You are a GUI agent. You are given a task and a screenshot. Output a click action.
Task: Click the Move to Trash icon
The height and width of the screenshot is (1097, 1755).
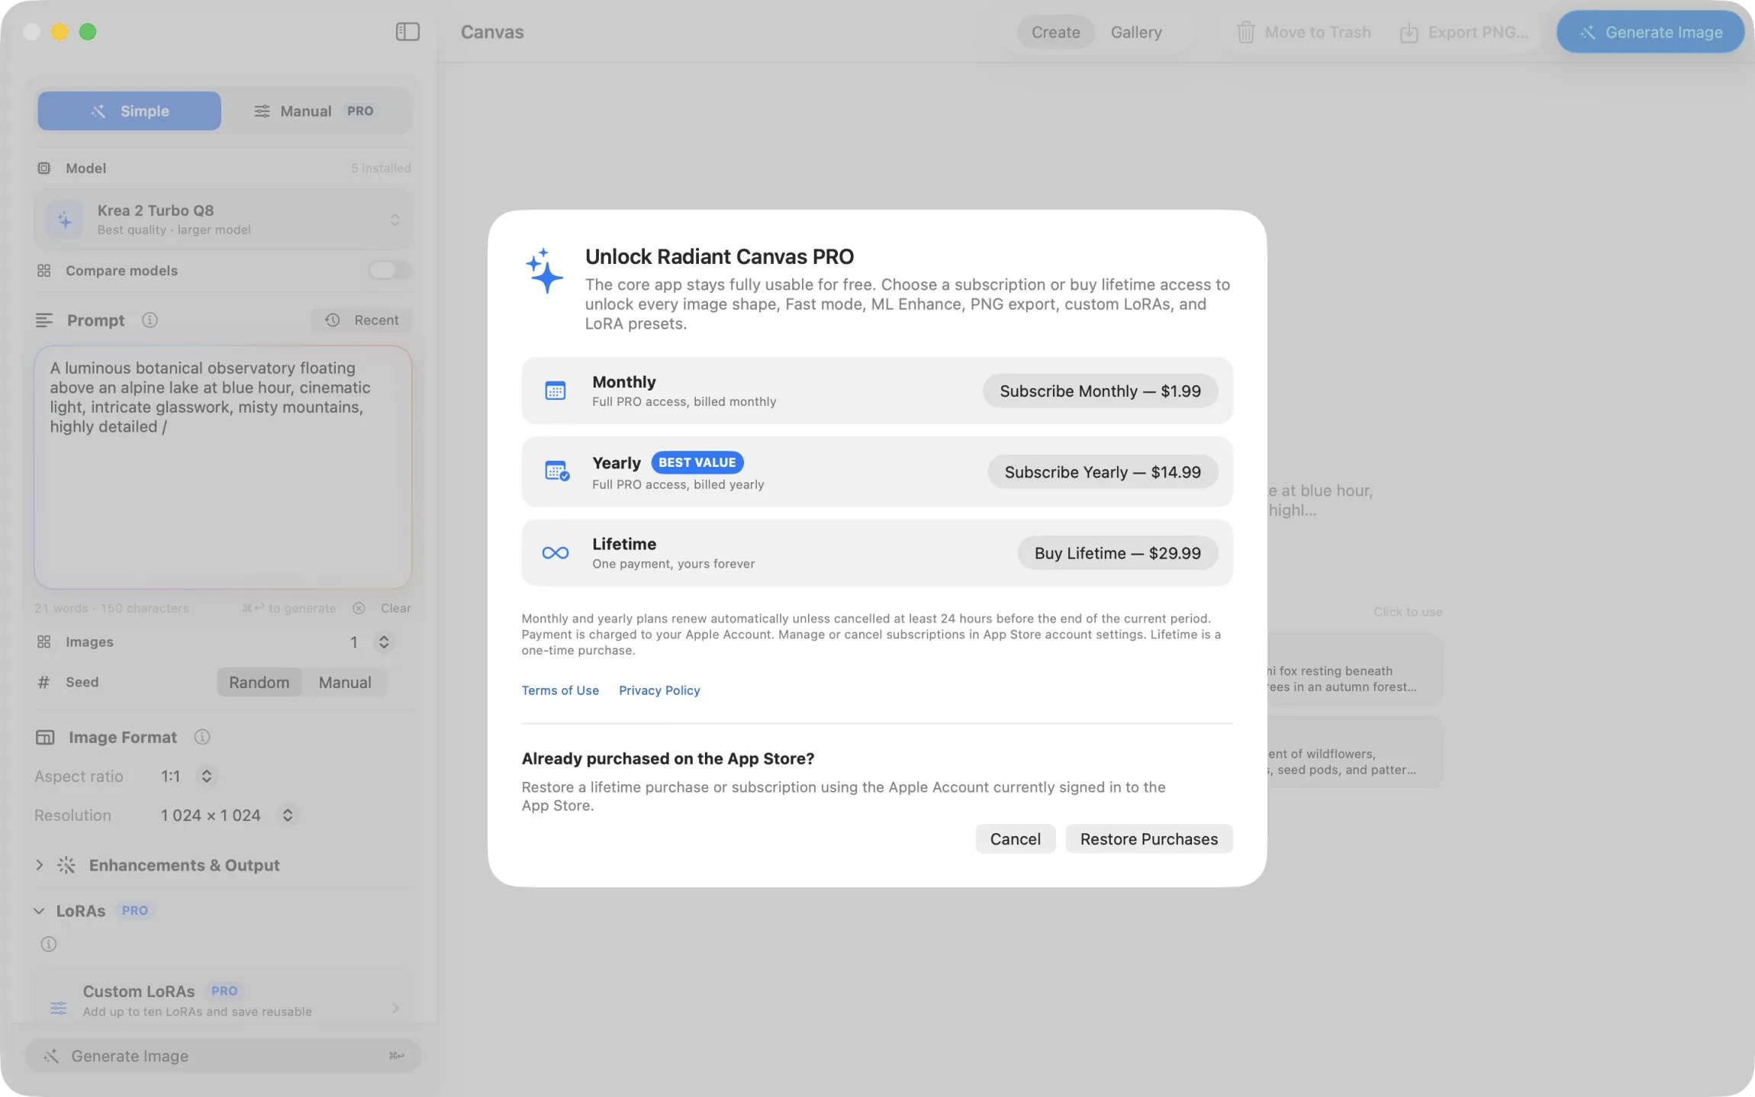[1245, 32]
